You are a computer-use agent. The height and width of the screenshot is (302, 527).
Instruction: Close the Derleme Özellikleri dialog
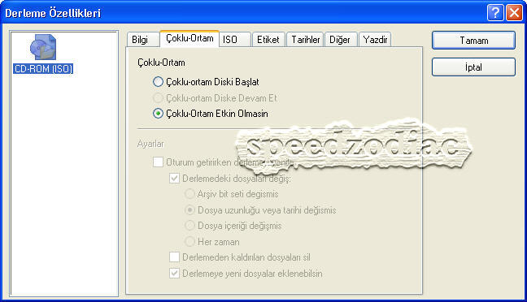click(514, 13)
